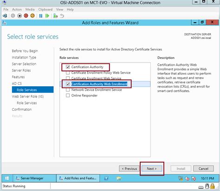The width and height of the screenshot is (220, 191).
Task: Click the Previous button
Action: (129, 169)
